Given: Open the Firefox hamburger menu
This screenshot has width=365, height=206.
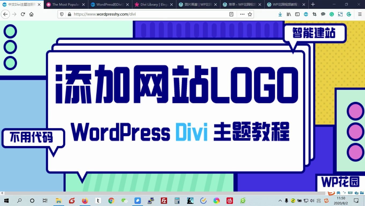Looking at the screenshot, I should coord(360,14).
